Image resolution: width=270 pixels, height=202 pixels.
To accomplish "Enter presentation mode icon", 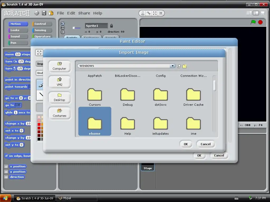I will (263, 13).
